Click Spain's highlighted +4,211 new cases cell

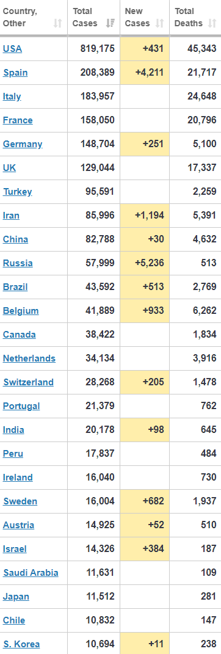click(x=145, y=73)
